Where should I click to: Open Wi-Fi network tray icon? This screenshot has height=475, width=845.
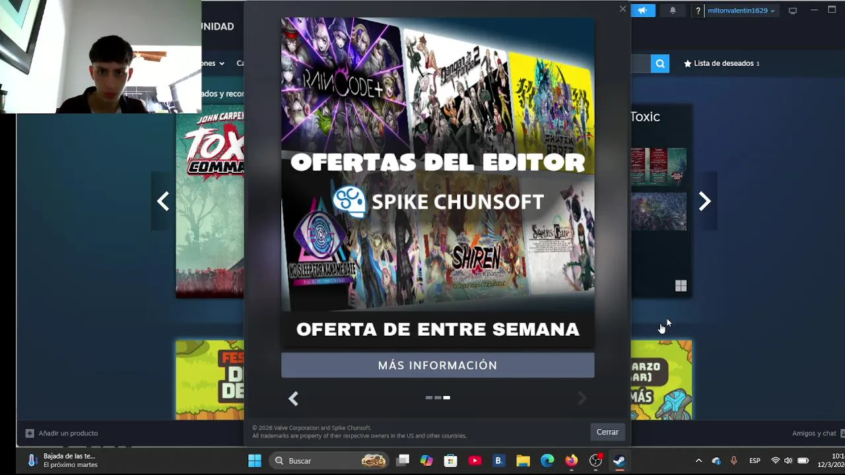click(x=776, y=460)
